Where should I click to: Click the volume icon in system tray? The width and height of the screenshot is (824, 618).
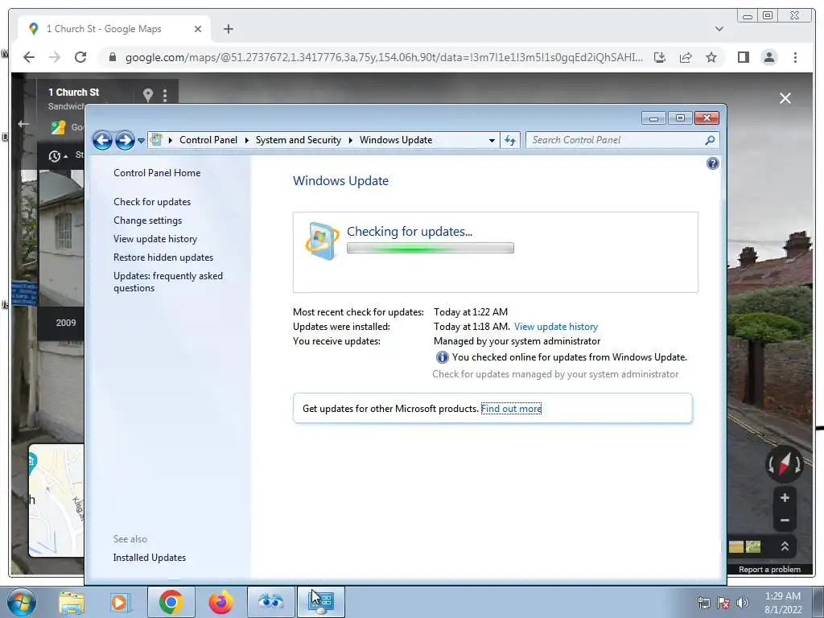pyautogui.click(x=742, y=603)
